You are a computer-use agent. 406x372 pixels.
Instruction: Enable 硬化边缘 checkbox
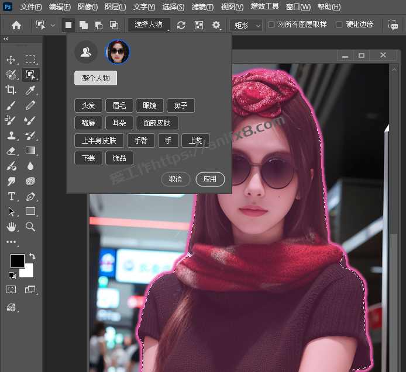pyautogui.click(x=339, y=25)
